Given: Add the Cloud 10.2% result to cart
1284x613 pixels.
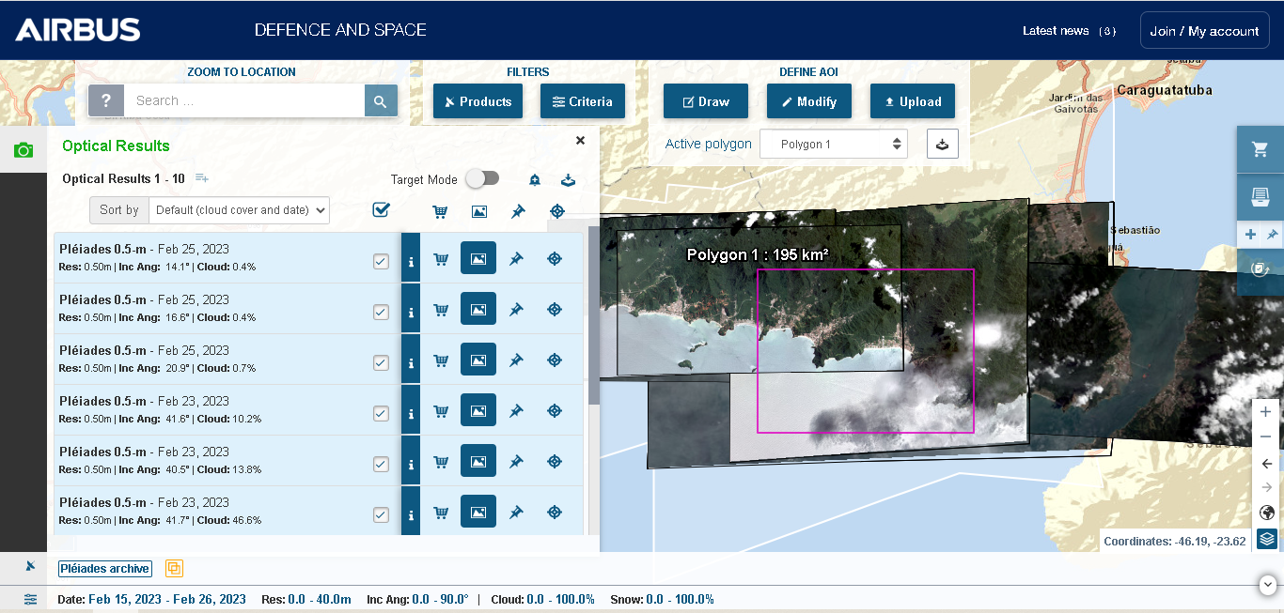Looking at the screenshot, I should tap(441, 411).
